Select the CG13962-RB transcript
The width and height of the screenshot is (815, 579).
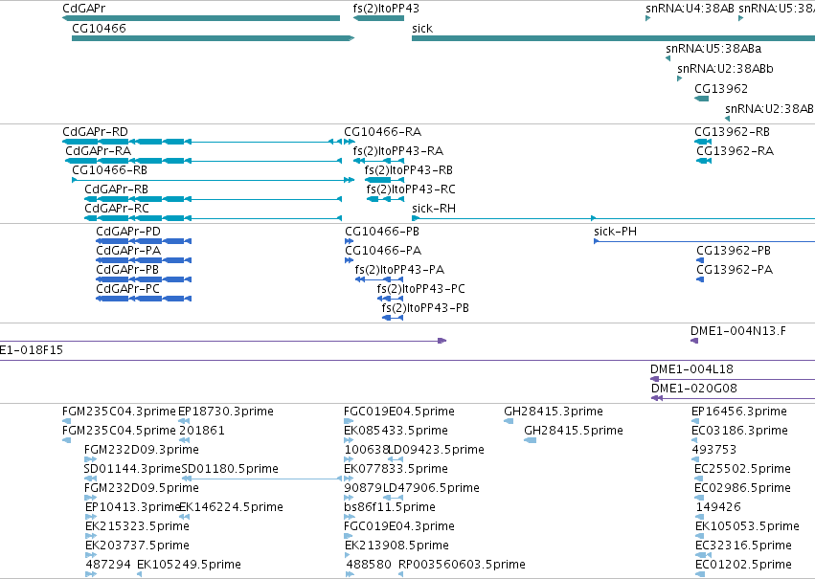tap(703, 142)
